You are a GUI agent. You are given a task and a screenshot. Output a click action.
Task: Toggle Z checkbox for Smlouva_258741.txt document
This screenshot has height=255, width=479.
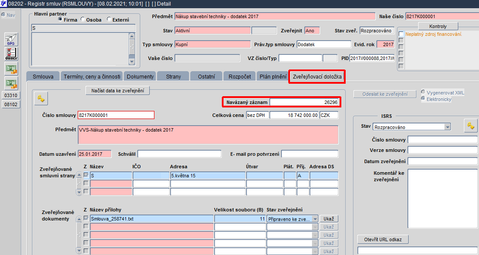(x=86, y=218)
